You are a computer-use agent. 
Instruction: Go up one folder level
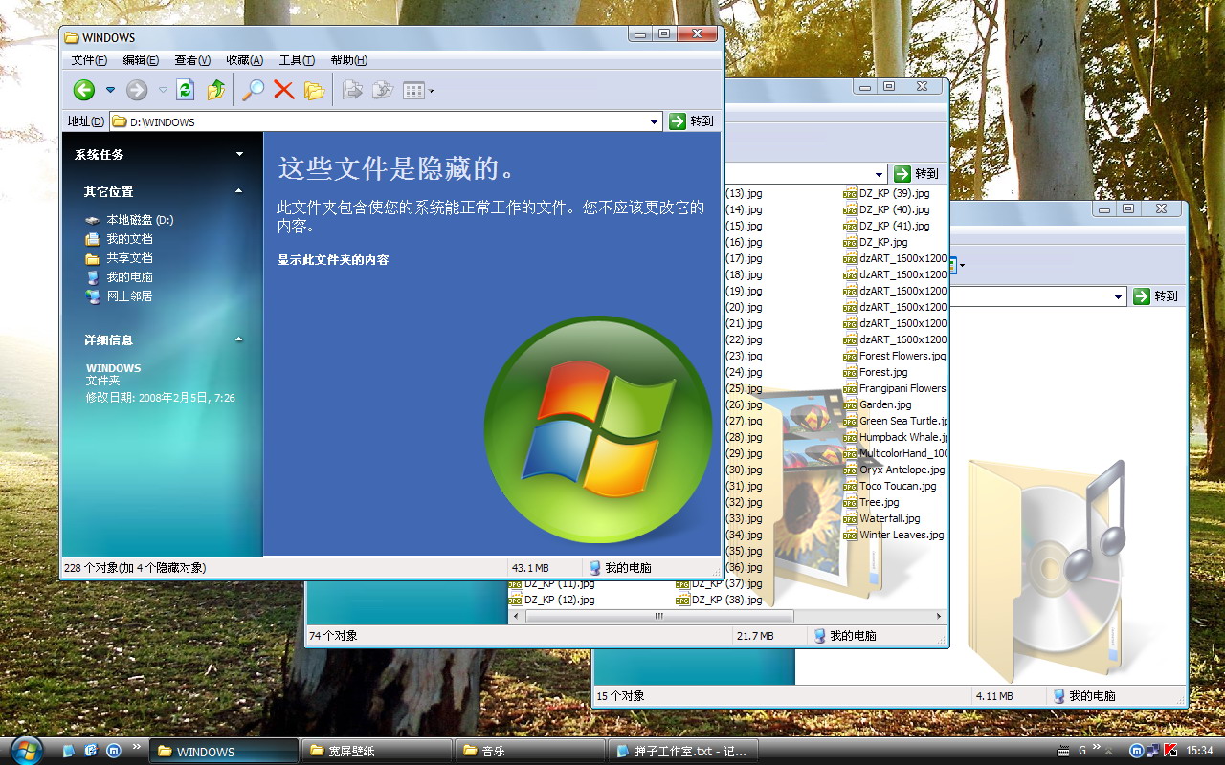click(216, 90)
